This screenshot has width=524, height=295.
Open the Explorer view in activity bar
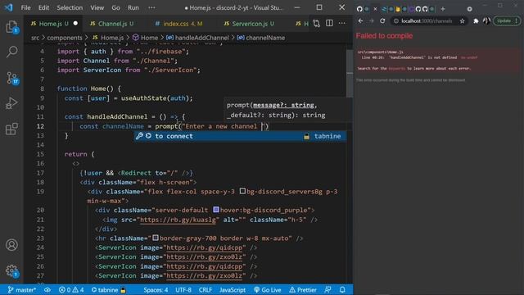(x=11, y=27)
